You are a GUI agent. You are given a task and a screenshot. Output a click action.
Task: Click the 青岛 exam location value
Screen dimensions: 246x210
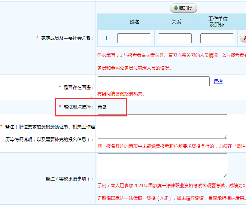(102, 107)
